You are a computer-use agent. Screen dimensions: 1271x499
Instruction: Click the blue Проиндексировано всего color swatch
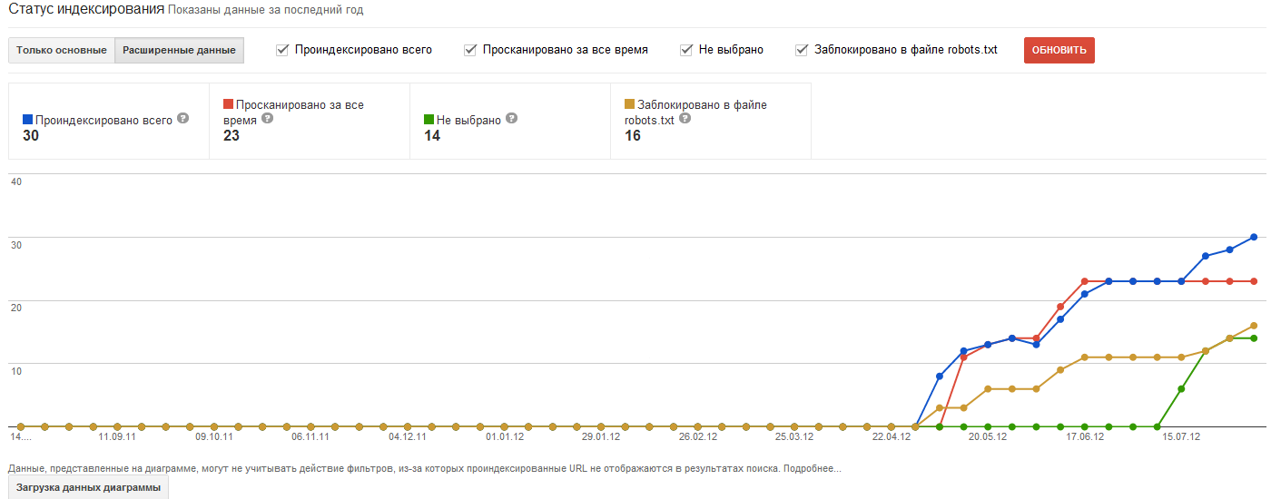point(27,120)
